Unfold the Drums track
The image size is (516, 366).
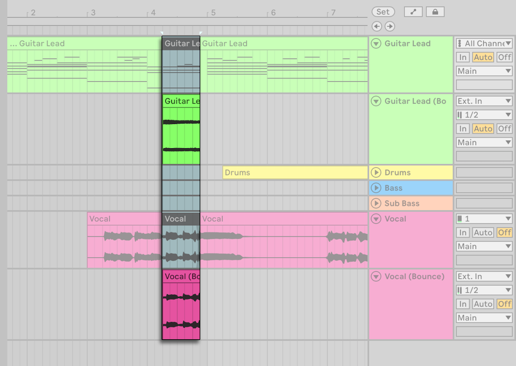pyautogui.click(x=376, y=172)
